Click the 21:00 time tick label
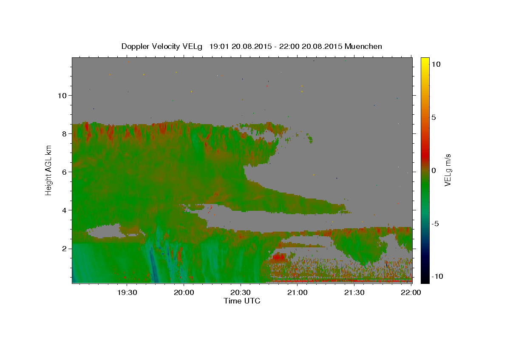Image resolution: width=510 pixels, height=340 pixels. click(297, 293)
